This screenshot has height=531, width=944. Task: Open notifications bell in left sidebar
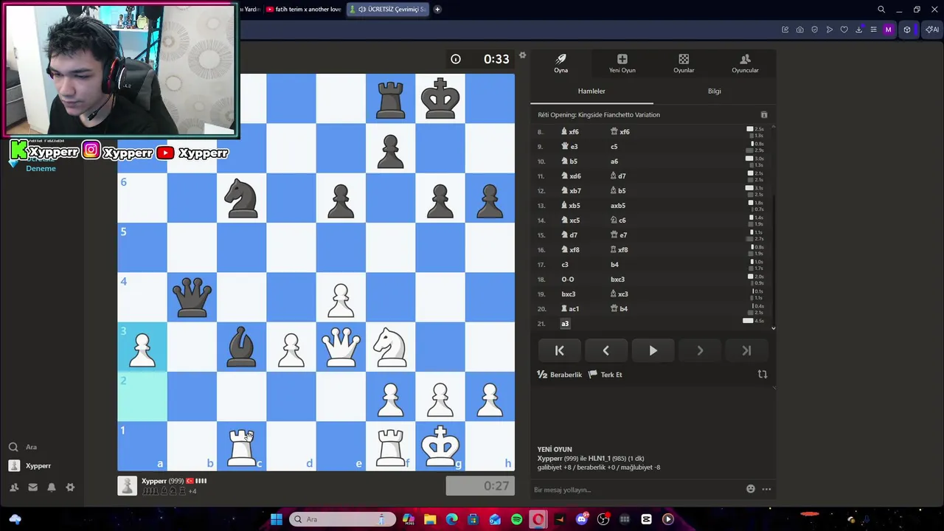click(52, 487)
